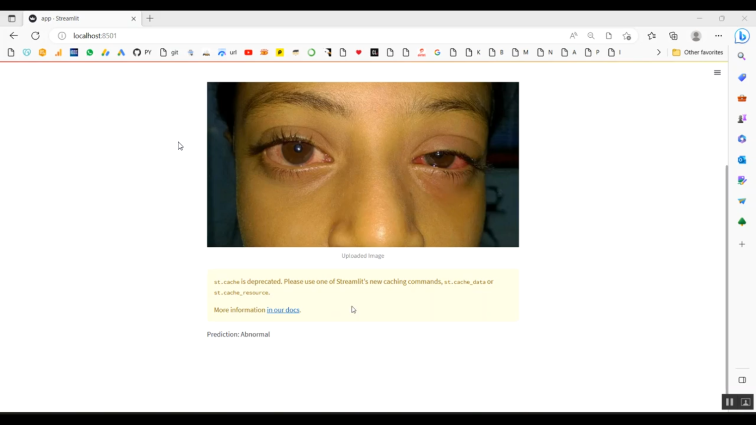Open the IEEE bookmark

pos(74,52)
